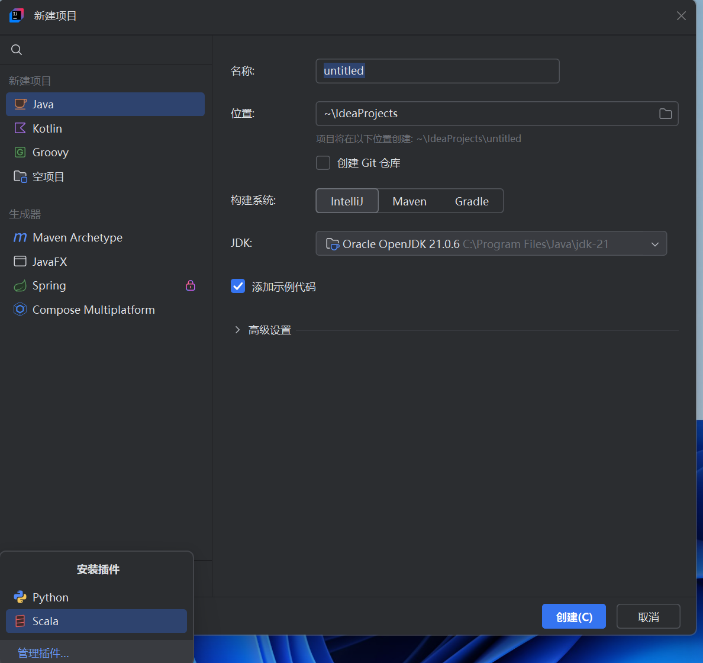The height and width of the screenshot is (663, 703).
Task: Install the Python plugin
Action: pyautogui.click(x=96, y=597)
